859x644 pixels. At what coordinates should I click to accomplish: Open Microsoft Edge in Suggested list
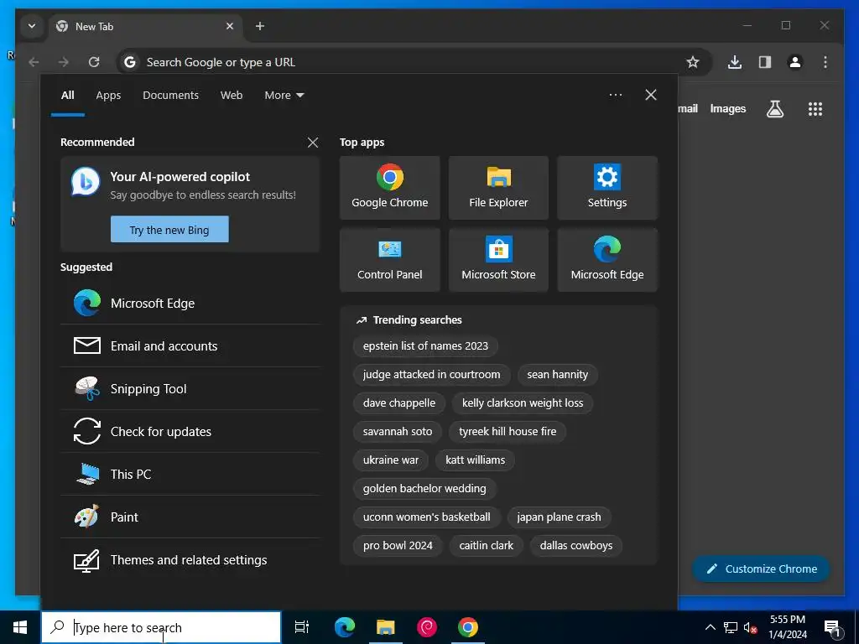(x=190, y=304)
